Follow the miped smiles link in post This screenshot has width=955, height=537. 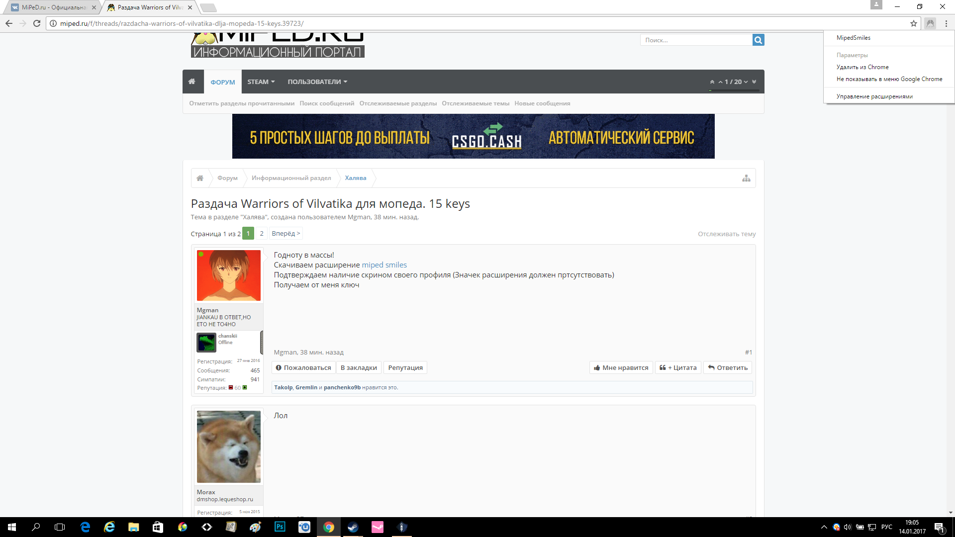(384, 265)
